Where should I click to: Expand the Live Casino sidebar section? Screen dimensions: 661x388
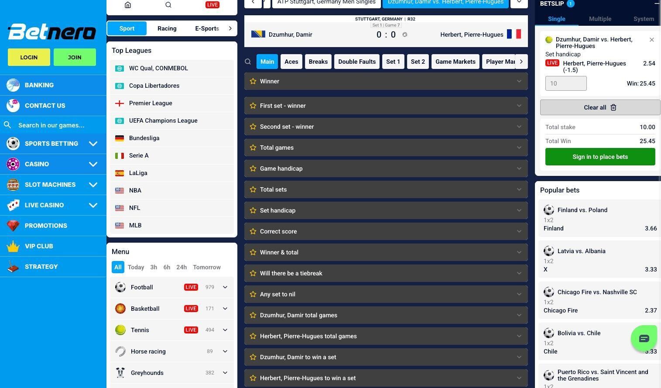[93, 205]
